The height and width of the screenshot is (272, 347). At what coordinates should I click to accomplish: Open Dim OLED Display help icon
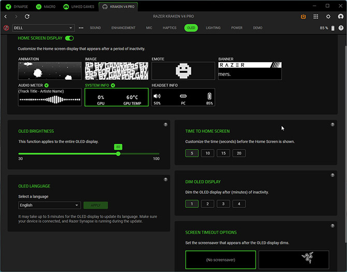tap(332, 175)
